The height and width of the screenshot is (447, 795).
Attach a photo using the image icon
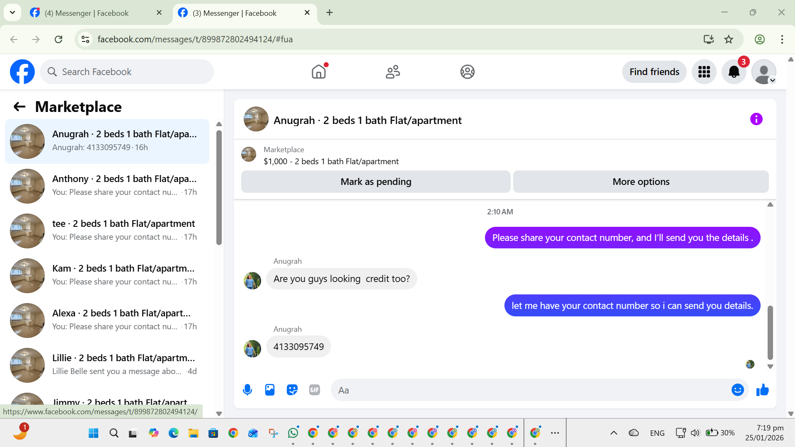pos(270,390)
